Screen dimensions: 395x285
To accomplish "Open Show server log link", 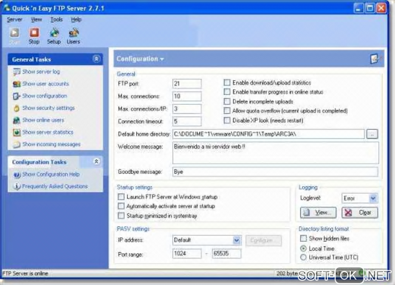I will 41,72.
